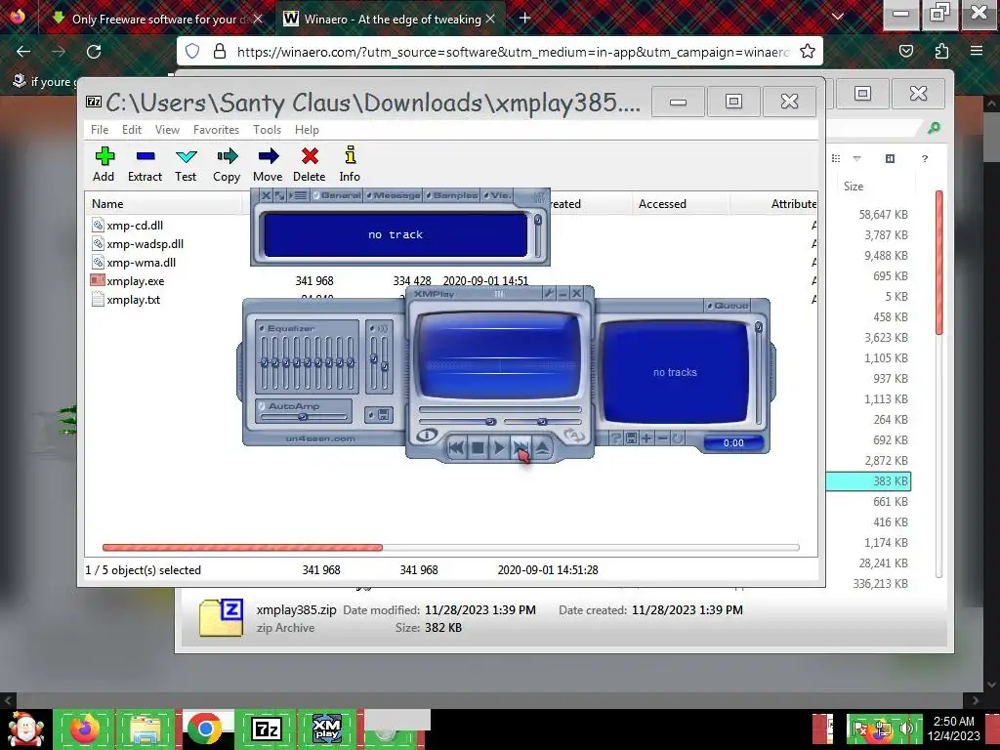Switch to Samples tab in info window
This screenshot has height=750, width=1000.
point(451,195)
